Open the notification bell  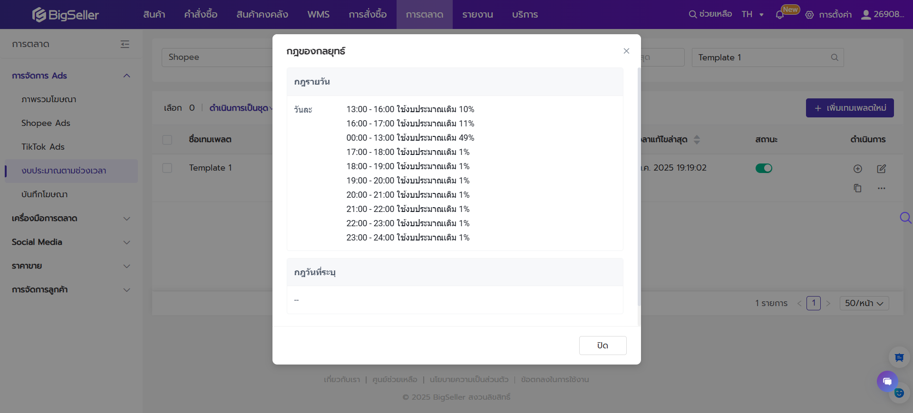779,15
